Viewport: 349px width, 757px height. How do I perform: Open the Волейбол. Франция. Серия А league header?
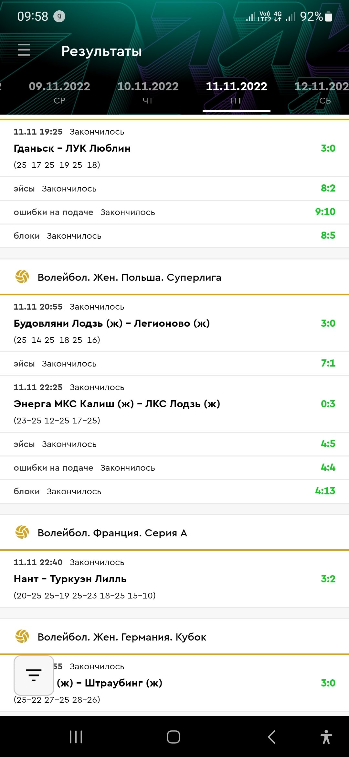coord(112,533)
